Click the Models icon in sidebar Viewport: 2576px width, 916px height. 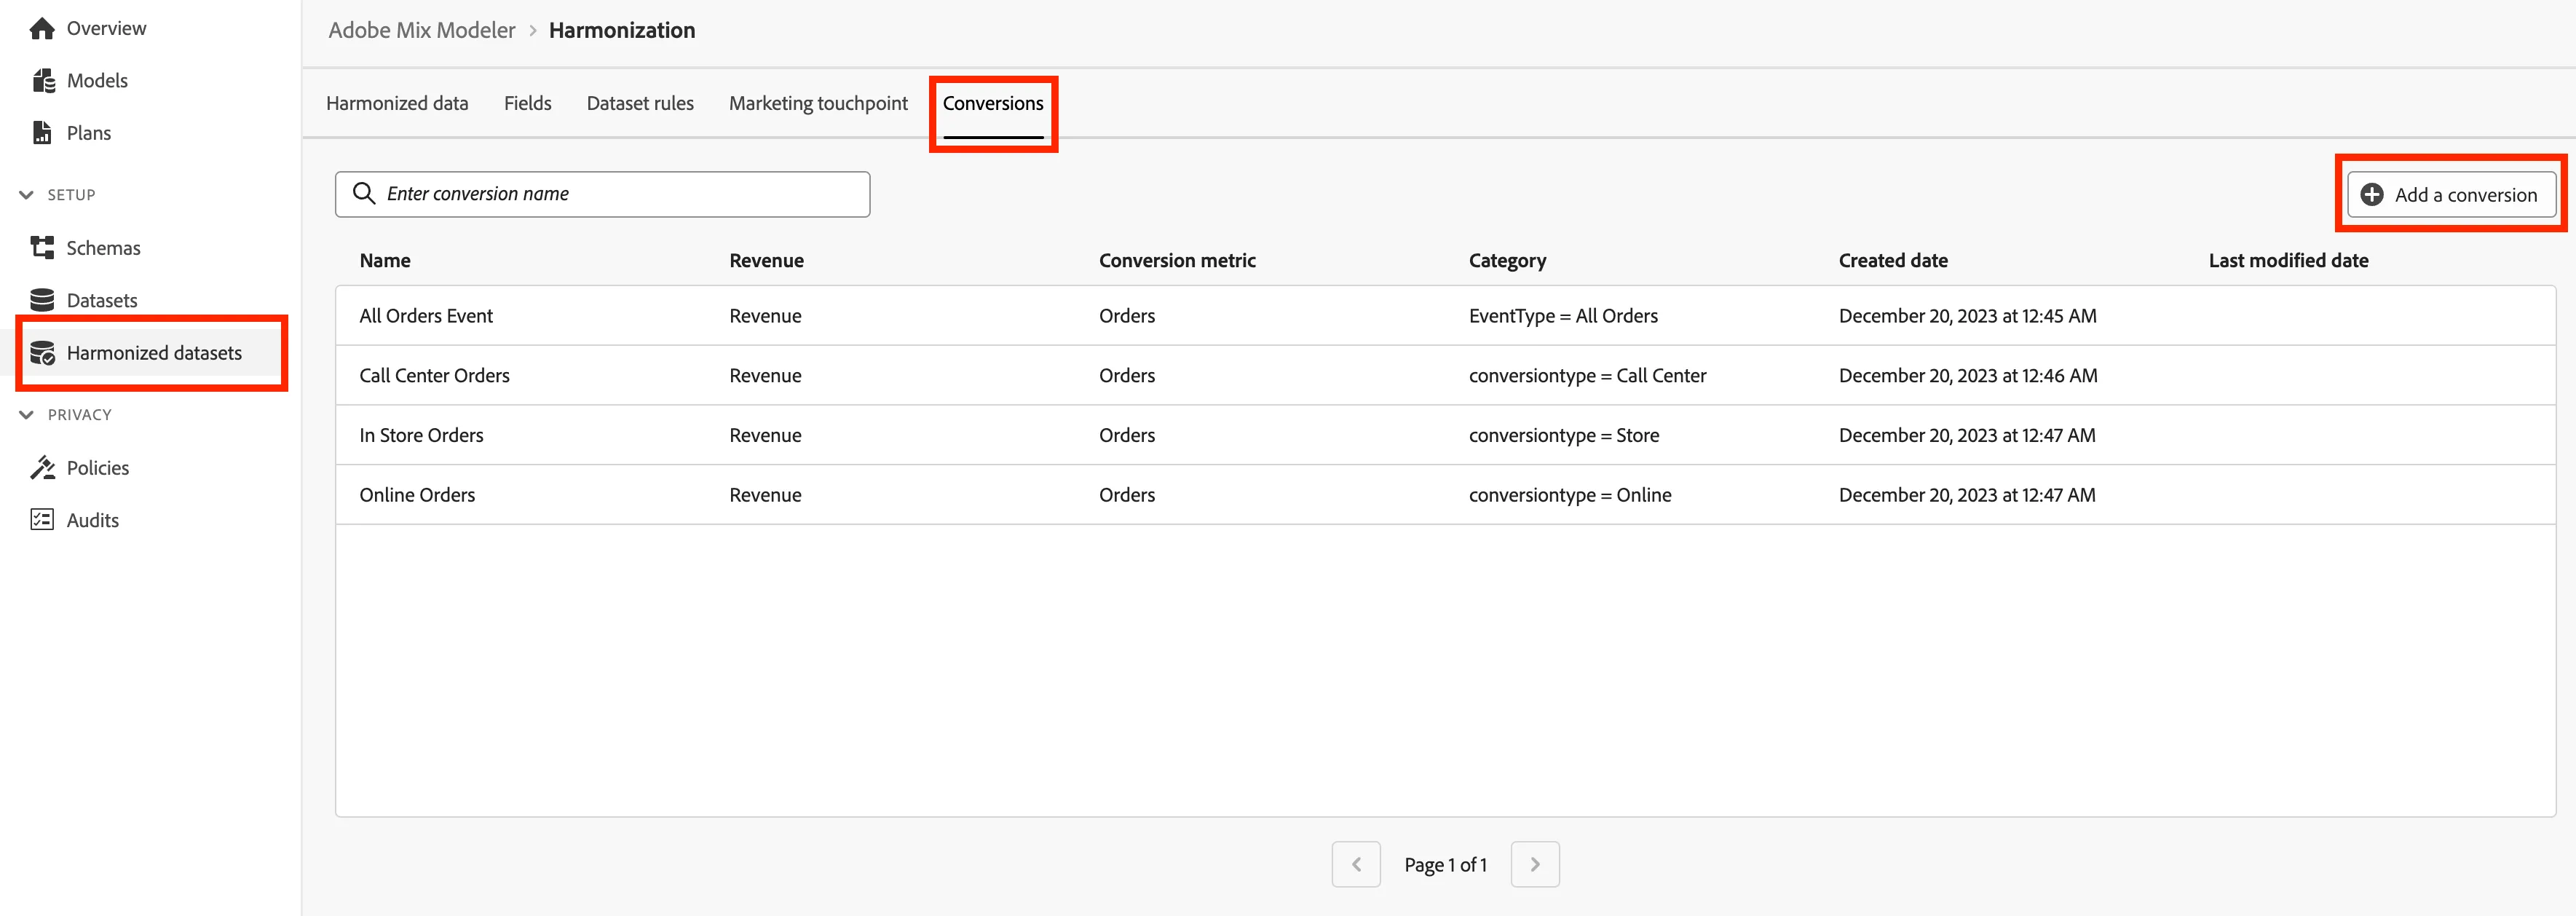click(43, 81)
